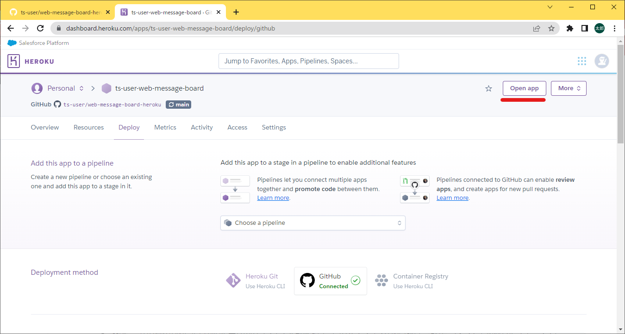Image resolution: width=625 pixels, height=334 pixels.
Task: Click the browser address bar URL
Action: (171, 28)
